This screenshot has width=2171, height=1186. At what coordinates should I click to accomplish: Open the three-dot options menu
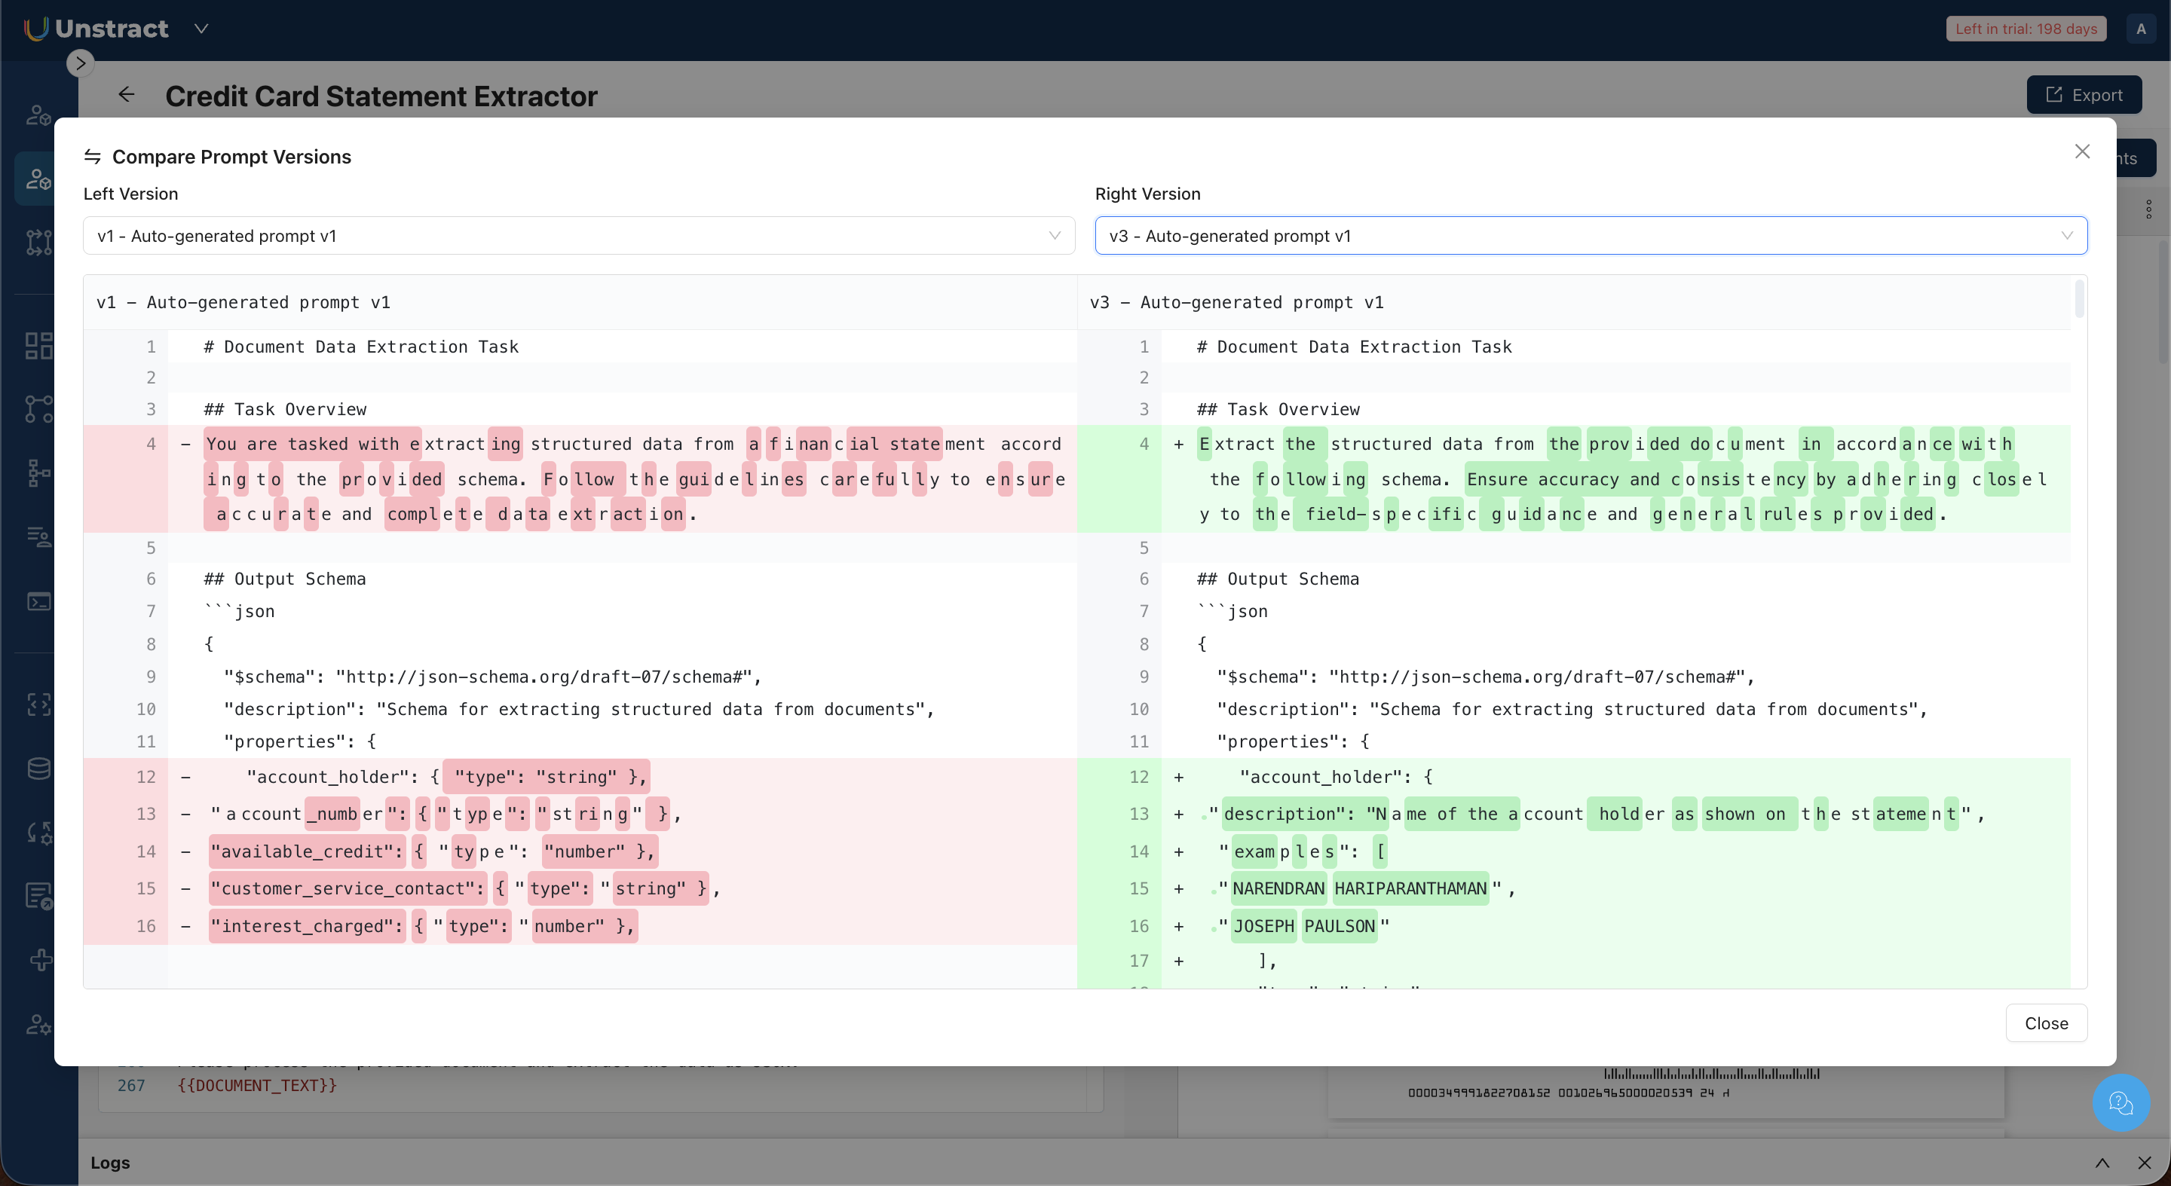coord(2148,209)
